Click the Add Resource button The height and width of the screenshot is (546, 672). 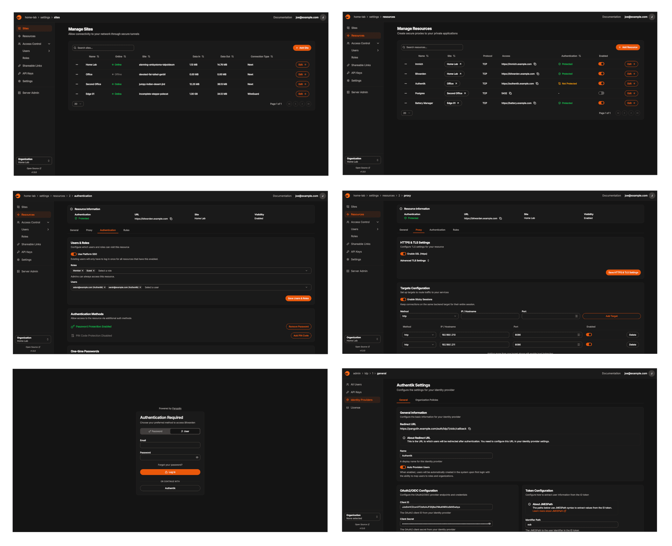pyautogui.click(x=628, y=47)
